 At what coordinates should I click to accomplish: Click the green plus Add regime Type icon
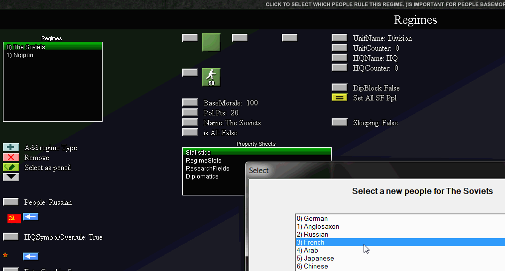(x=11, y=147)
